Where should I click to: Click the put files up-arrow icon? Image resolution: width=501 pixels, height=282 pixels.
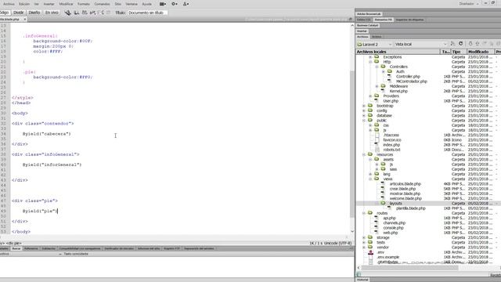[478, 44]
